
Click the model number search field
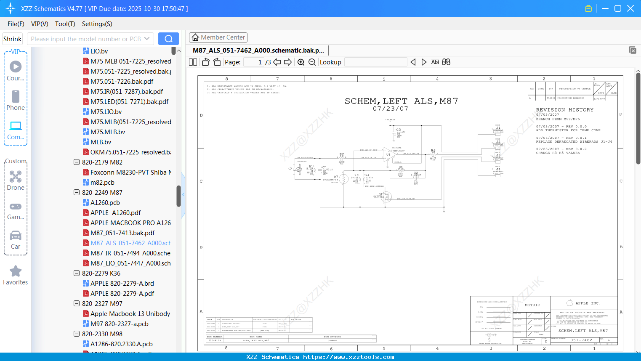[85, 39]
